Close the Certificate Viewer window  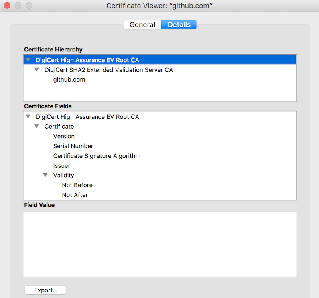click(7, 6)
